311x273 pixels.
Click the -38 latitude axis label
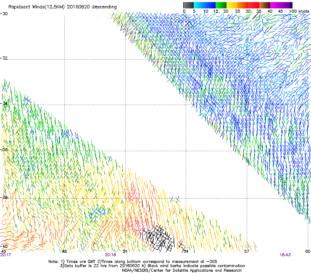click(4, 197)
